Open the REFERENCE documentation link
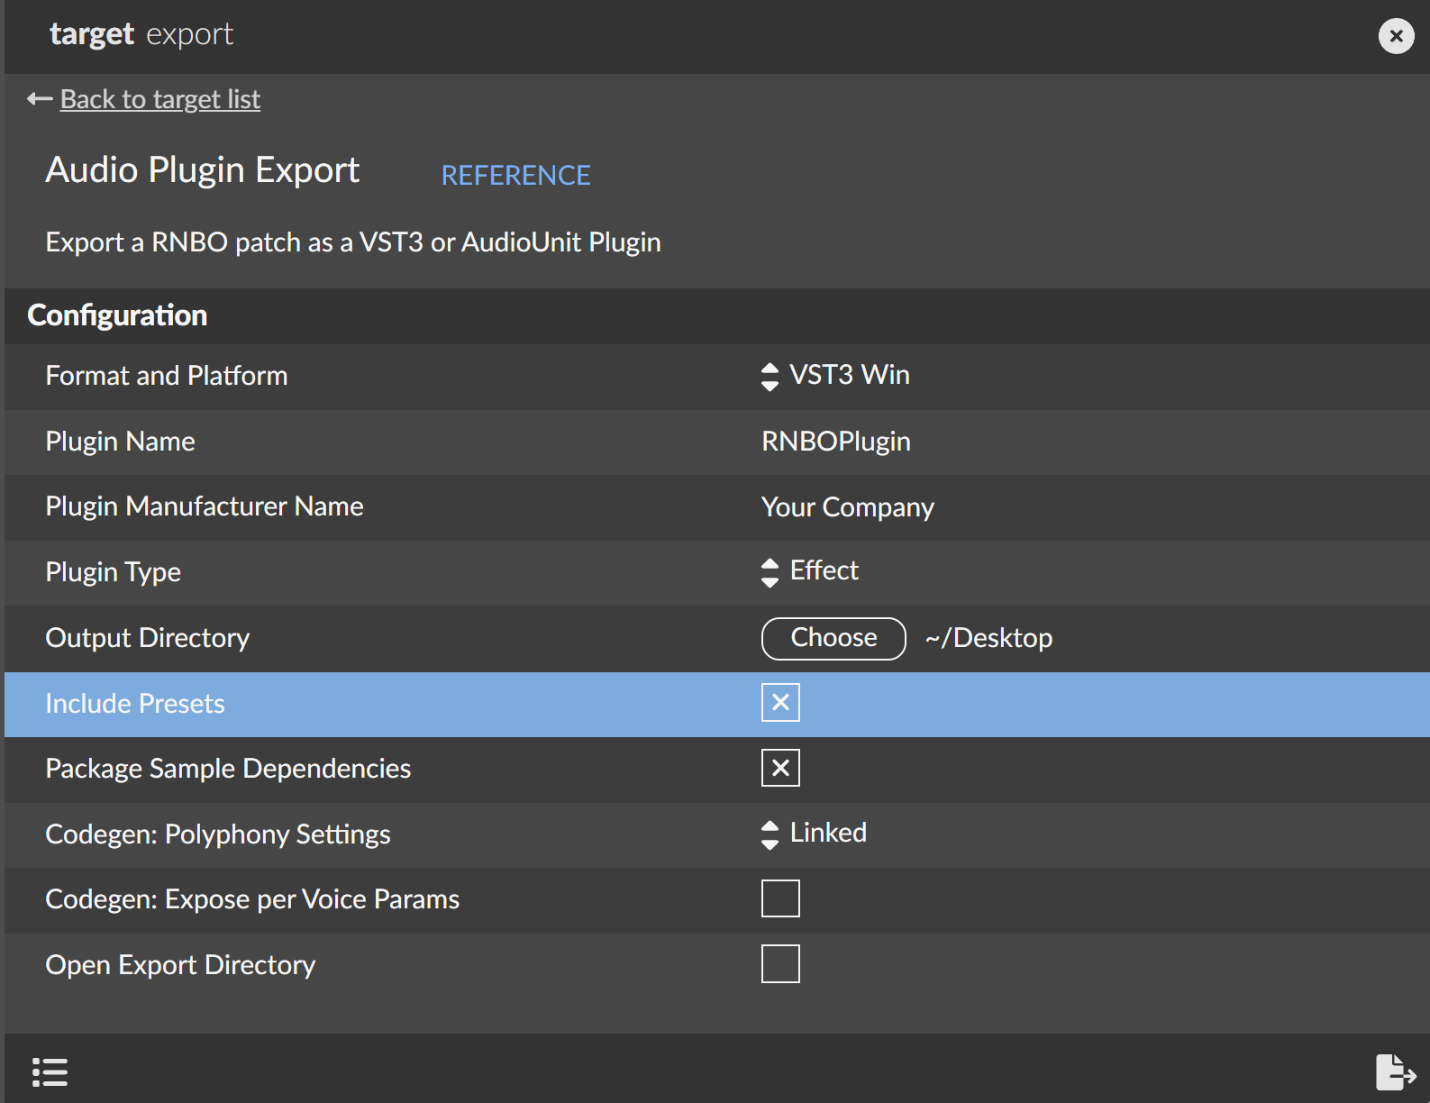Image resolution: width=1430 pixels, height=1103 pixels. click(x=515, y=175)
